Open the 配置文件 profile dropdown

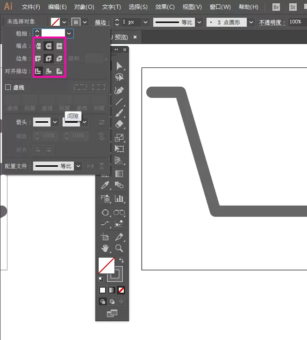click(x=79, y=166)
